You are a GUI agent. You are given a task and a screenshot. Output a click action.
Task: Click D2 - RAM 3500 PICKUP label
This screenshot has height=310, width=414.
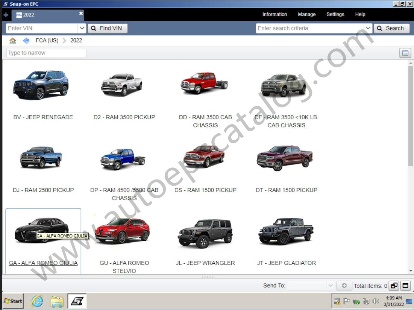click(124, 117)
